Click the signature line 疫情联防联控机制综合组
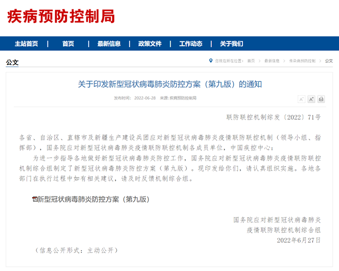 [x=283, y=230]
